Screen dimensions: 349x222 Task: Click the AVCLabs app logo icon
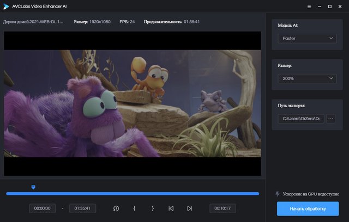tap(7, 6)
